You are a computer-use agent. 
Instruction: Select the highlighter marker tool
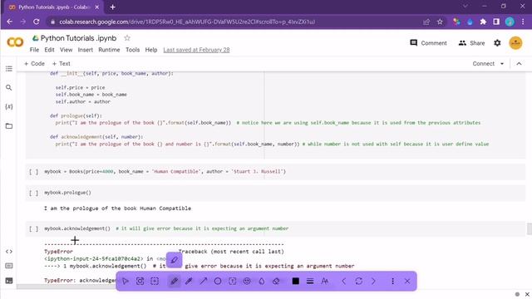click(189, 281)
